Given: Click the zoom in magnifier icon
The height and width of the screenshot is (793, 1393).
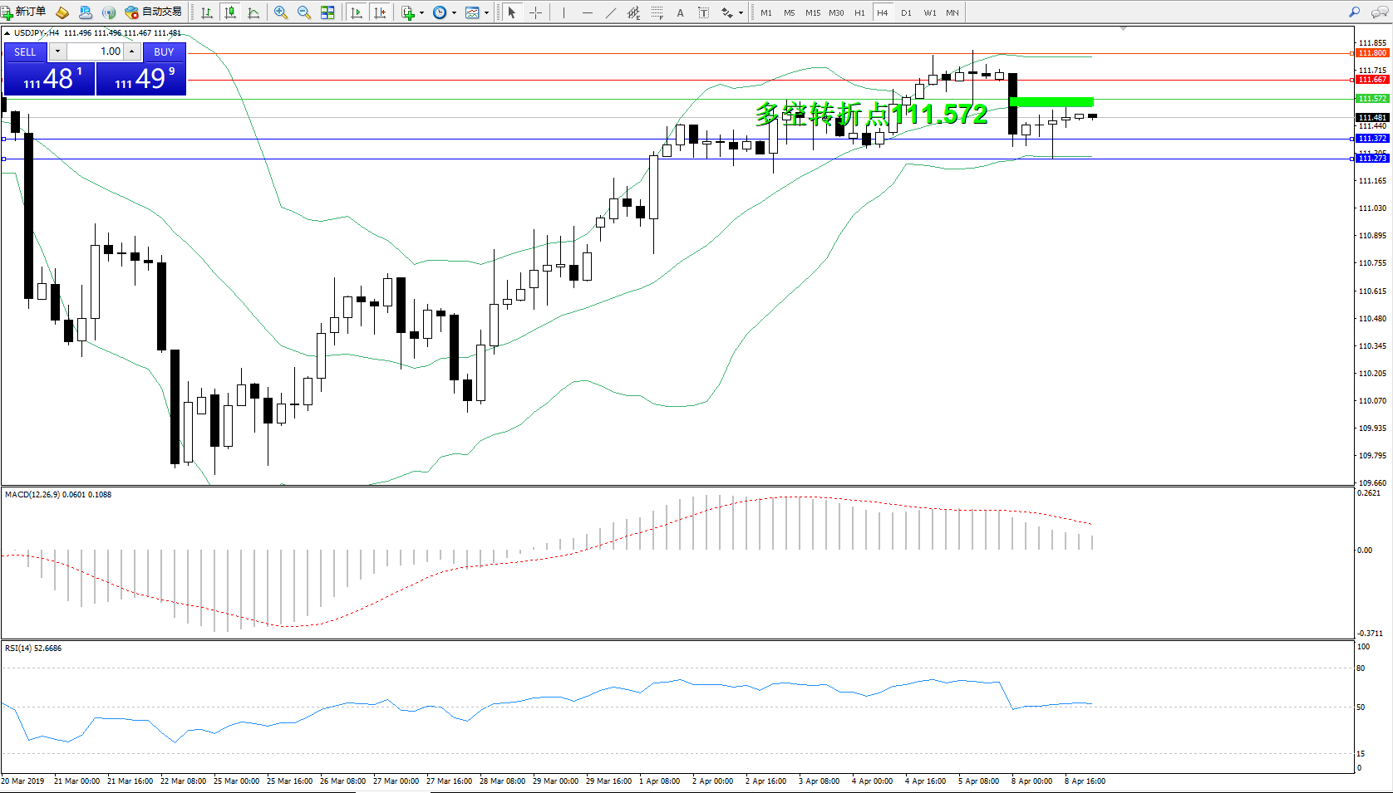Looking at the screenshot, I should [281, 12].
